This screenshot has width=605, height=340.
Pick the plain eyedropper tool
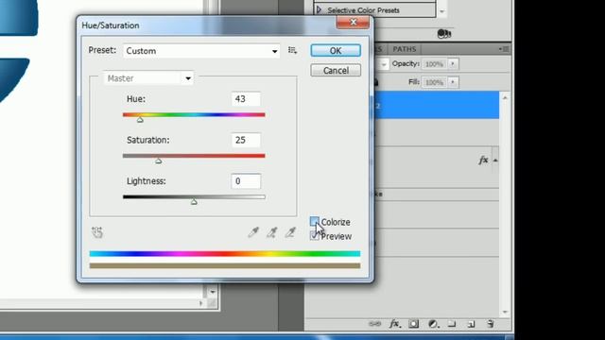coord(253,232)
